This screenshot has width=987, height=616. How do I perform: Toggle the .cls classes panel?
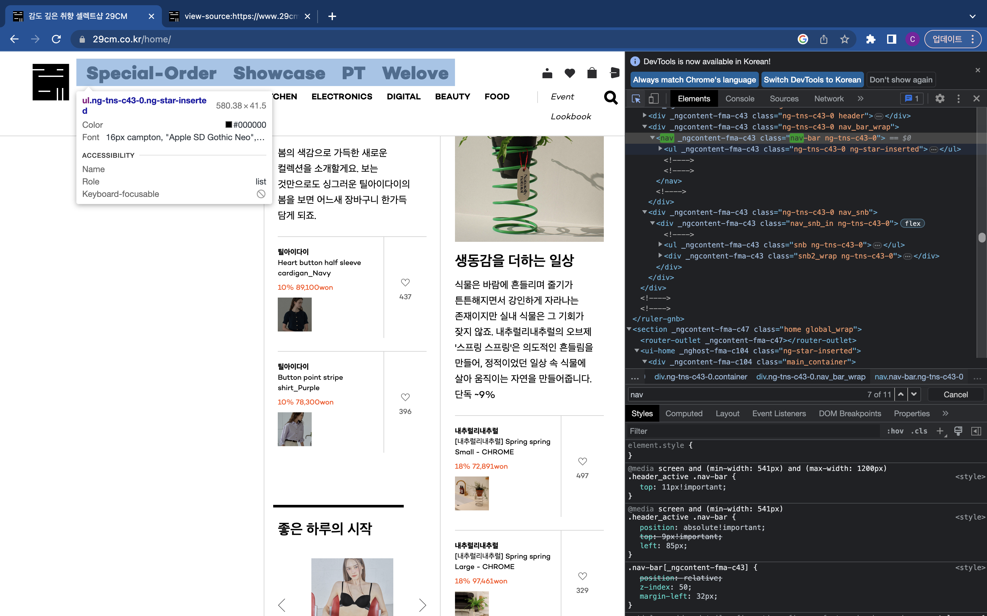click(919, 431)
